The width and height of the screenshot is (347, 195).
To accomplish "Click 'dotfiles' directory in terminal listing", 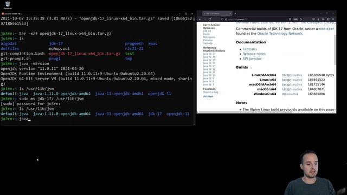I will pos(10,49).
